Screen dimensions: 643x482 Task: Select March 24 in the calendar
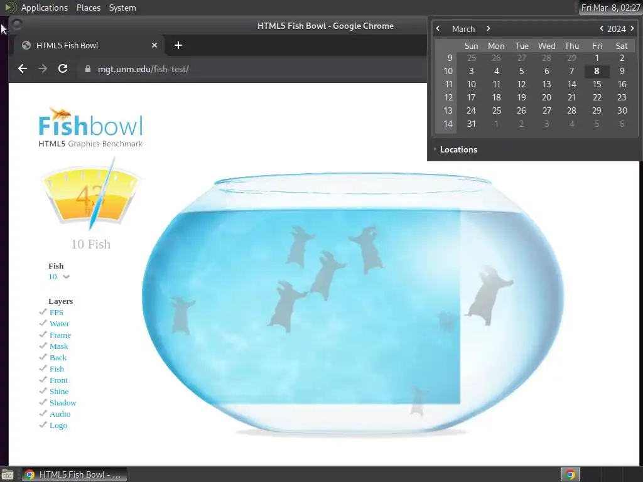tap(471, 110)
